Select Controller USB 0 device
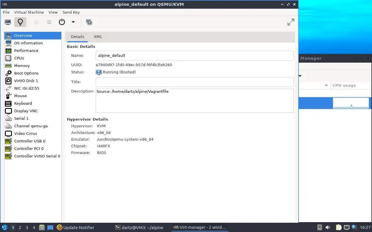Screen dimensions: 372x232 (33, 141)
